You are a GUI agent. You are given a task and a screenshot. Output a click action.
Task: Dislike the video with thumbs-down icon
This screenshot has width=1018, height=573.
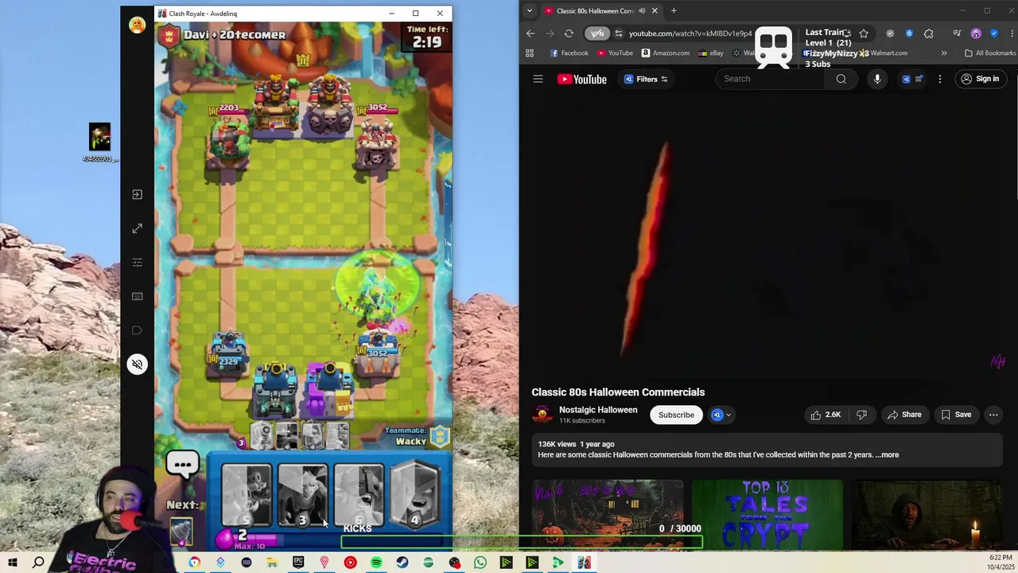(861, 415)
